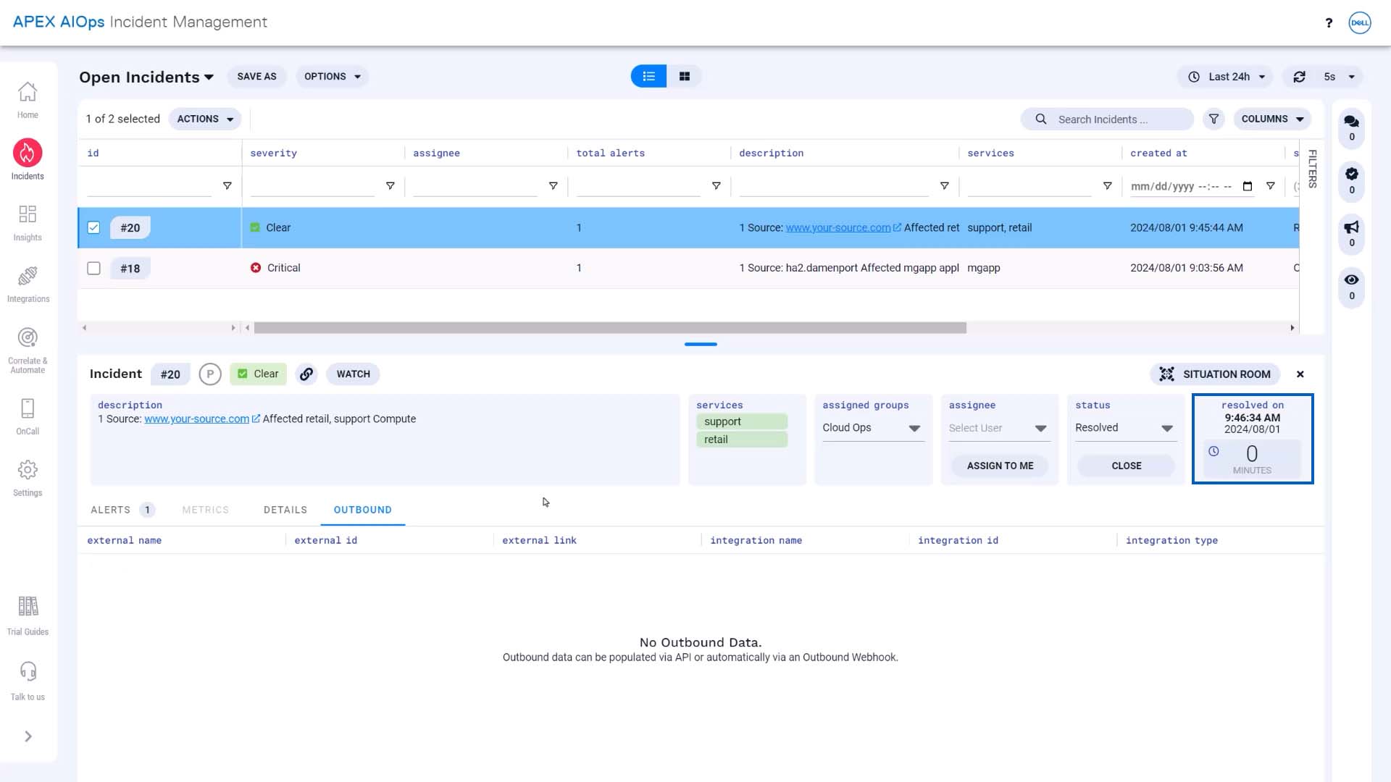Image resolution: width=1391 pixels, height=782 pixels.
Task: Open the description column filter funnel
Action: pos(944,186)
